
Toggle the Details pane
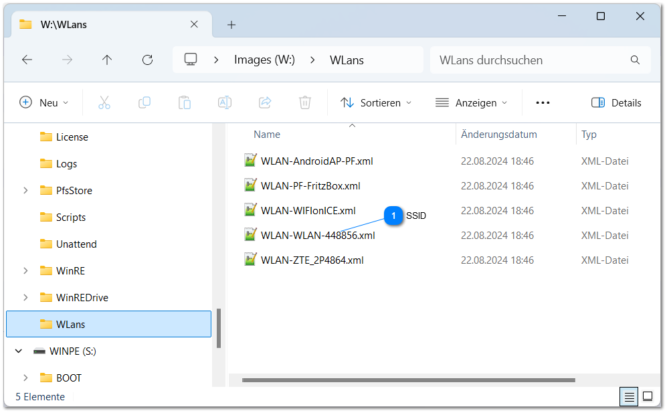(x=615, y=102)
